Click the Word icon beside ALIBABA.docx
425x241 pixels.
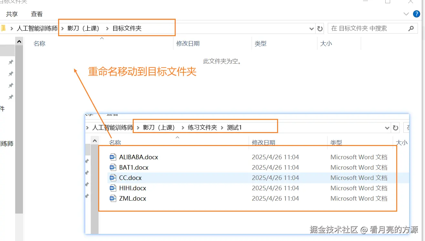click(x=113, y=157)
